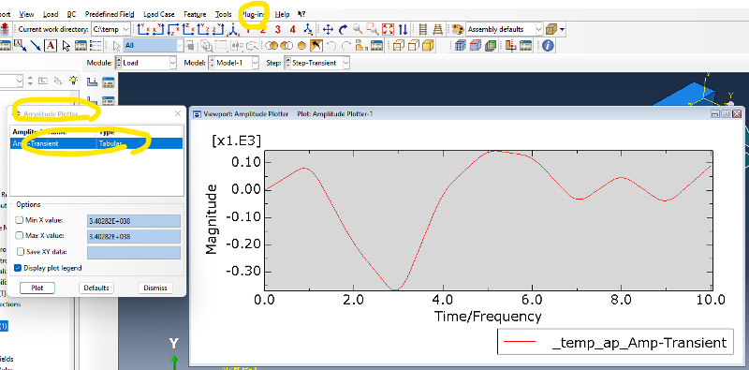Select the Amp-Transient Tabular row
The width and height of the screenshot is (749, 370).
(x=96, y=143)
